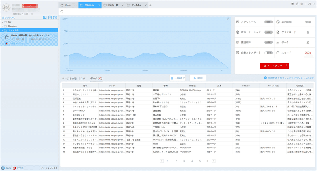Open the ログ view
This screenshot has width=317, height=171.
pyautogui.click(x=83, y=79)
